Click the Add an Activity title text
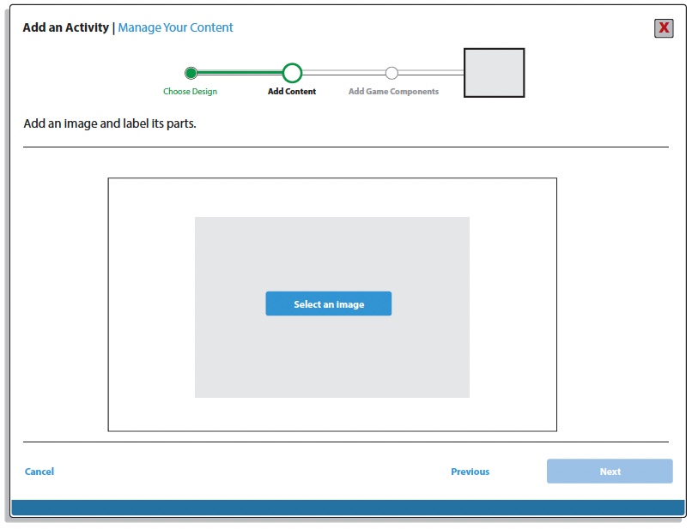This screenshot has height=529, width=692. [65, 27]
